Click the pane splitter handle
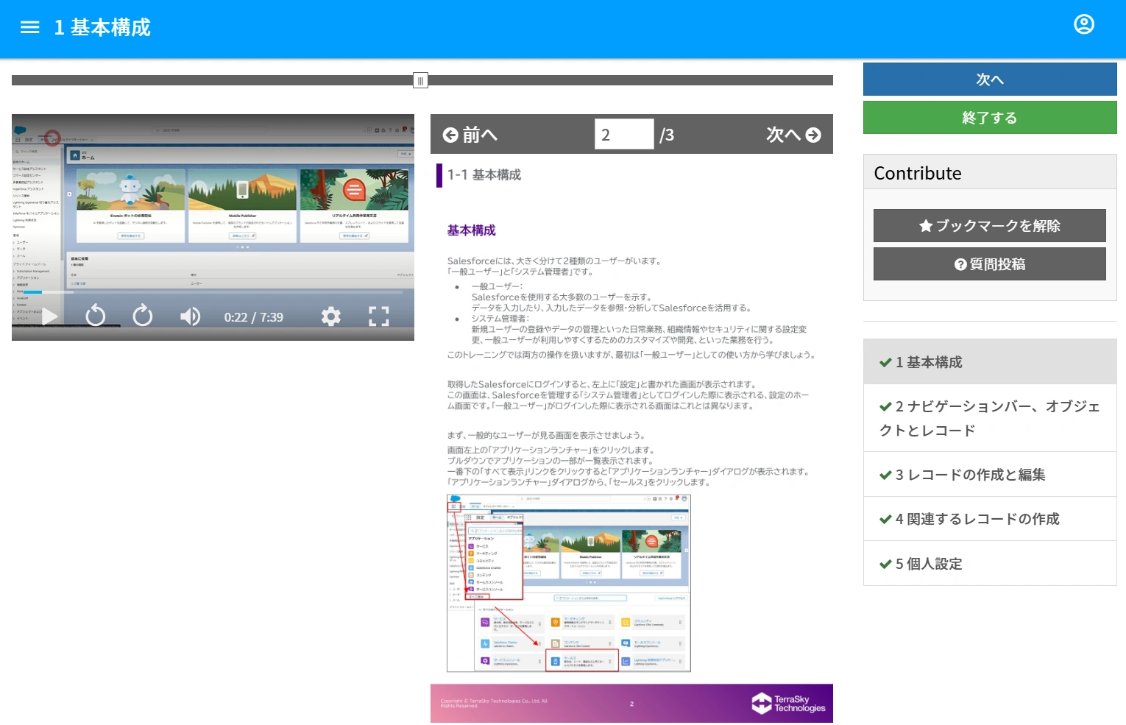 pos(420,80)
